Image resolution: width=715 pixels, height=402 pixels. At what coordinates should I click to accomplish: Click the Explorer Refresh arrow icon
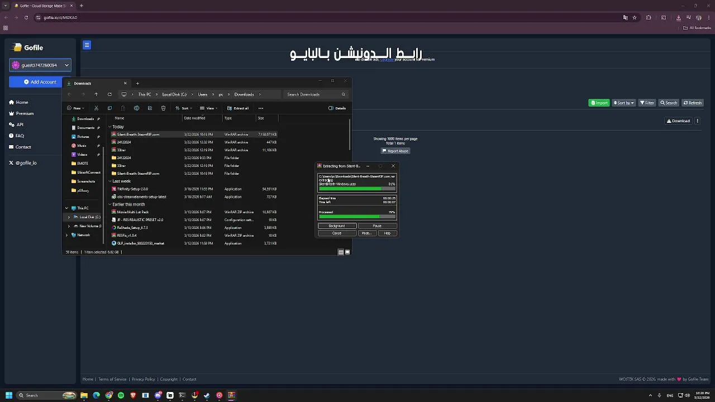(109, 94)
